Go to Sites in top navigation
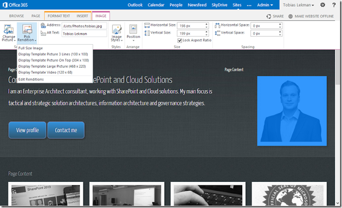The height and width of the screenshot is (208, 342). pyautogui.click(x=237, y=5)
